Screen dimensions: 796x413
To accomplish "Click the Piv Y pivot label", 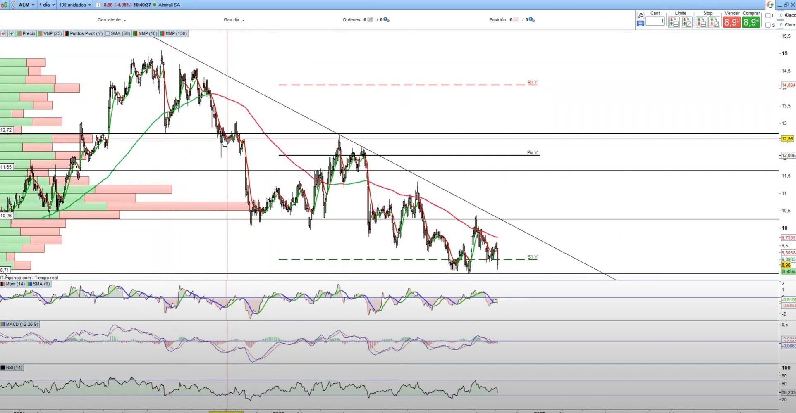I will click(532, 153).
